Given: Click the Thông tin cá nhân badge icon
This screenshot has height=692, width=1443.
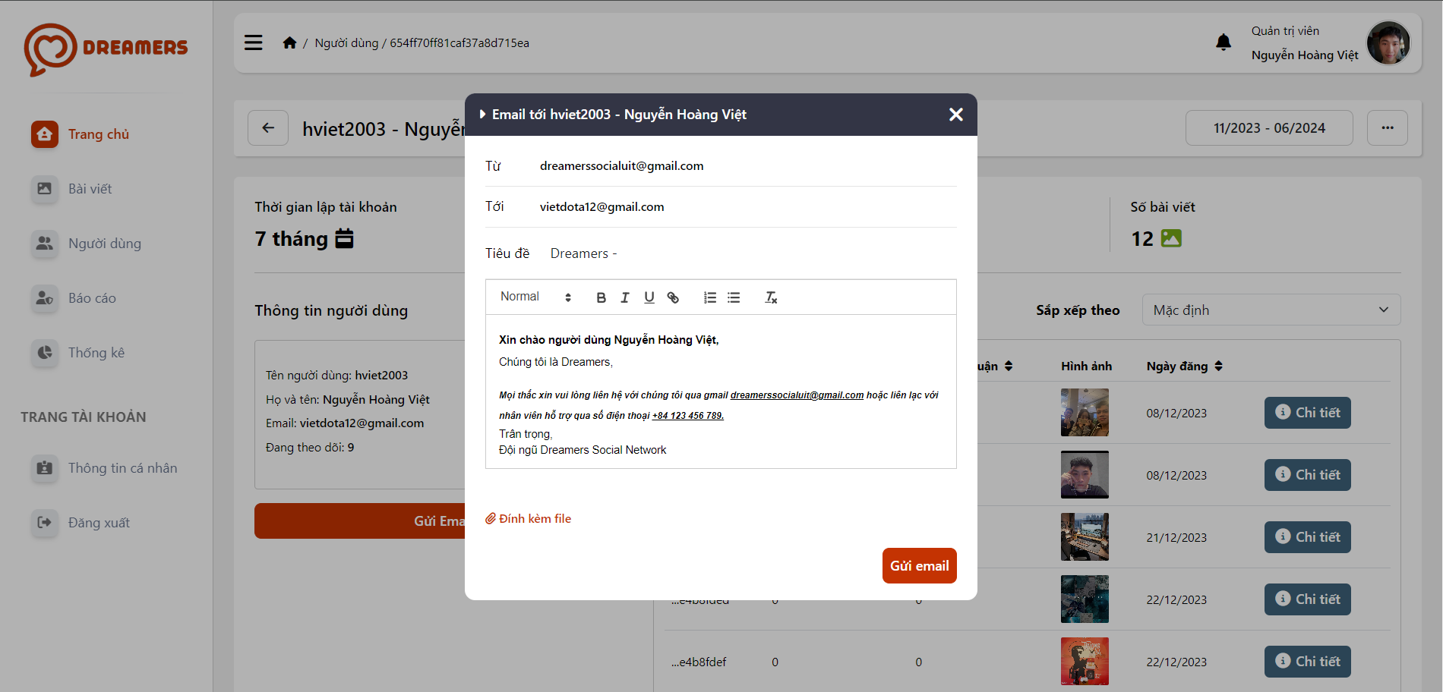Looking at the screenshot, I should [45, 468].
